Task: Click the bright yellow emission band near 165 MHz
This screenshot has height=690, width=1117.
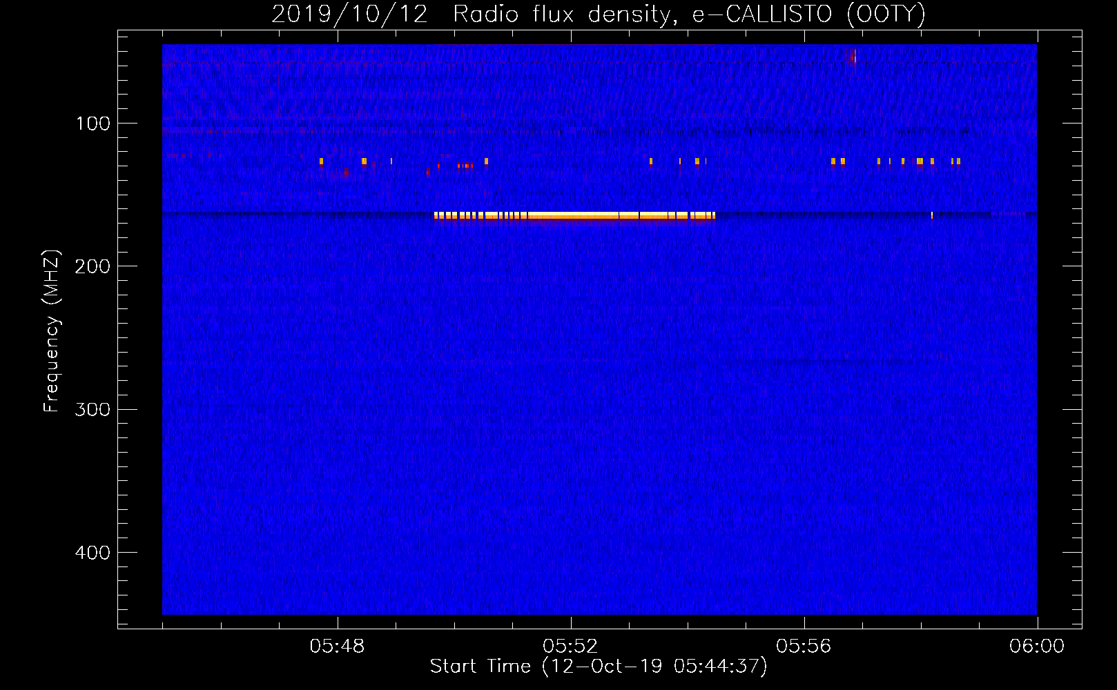Action: tap(574, 216)
